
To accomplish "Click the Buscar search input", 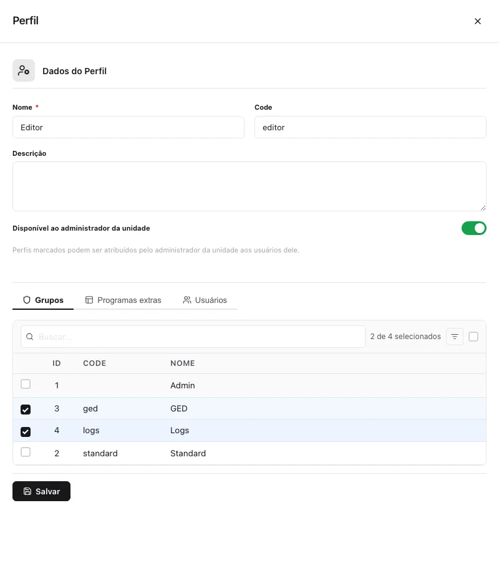I will (193, 337).
